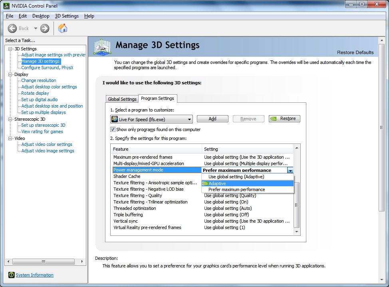Screen dimensions: 389x287
Task: Open Change resolution task
Action: (39, 80)
